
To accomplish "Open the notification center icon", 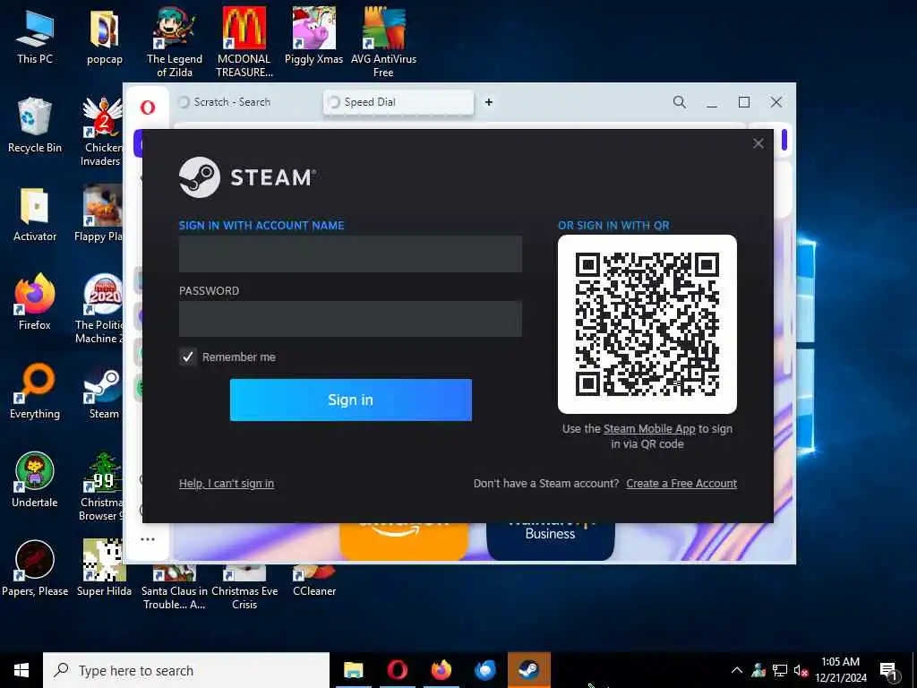I will click(888, 671).
